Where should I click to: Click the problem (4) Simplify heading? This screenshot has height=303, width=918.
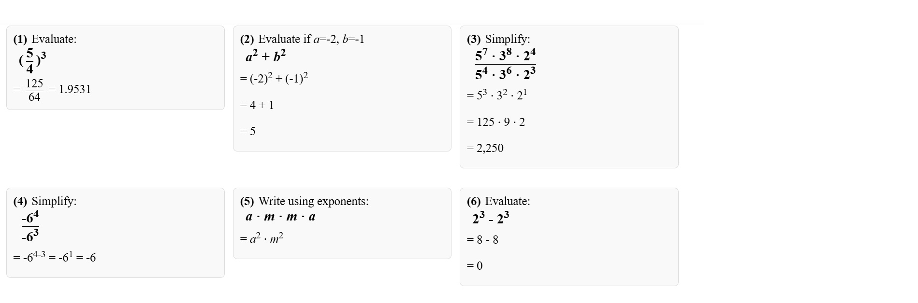point(45,201)
